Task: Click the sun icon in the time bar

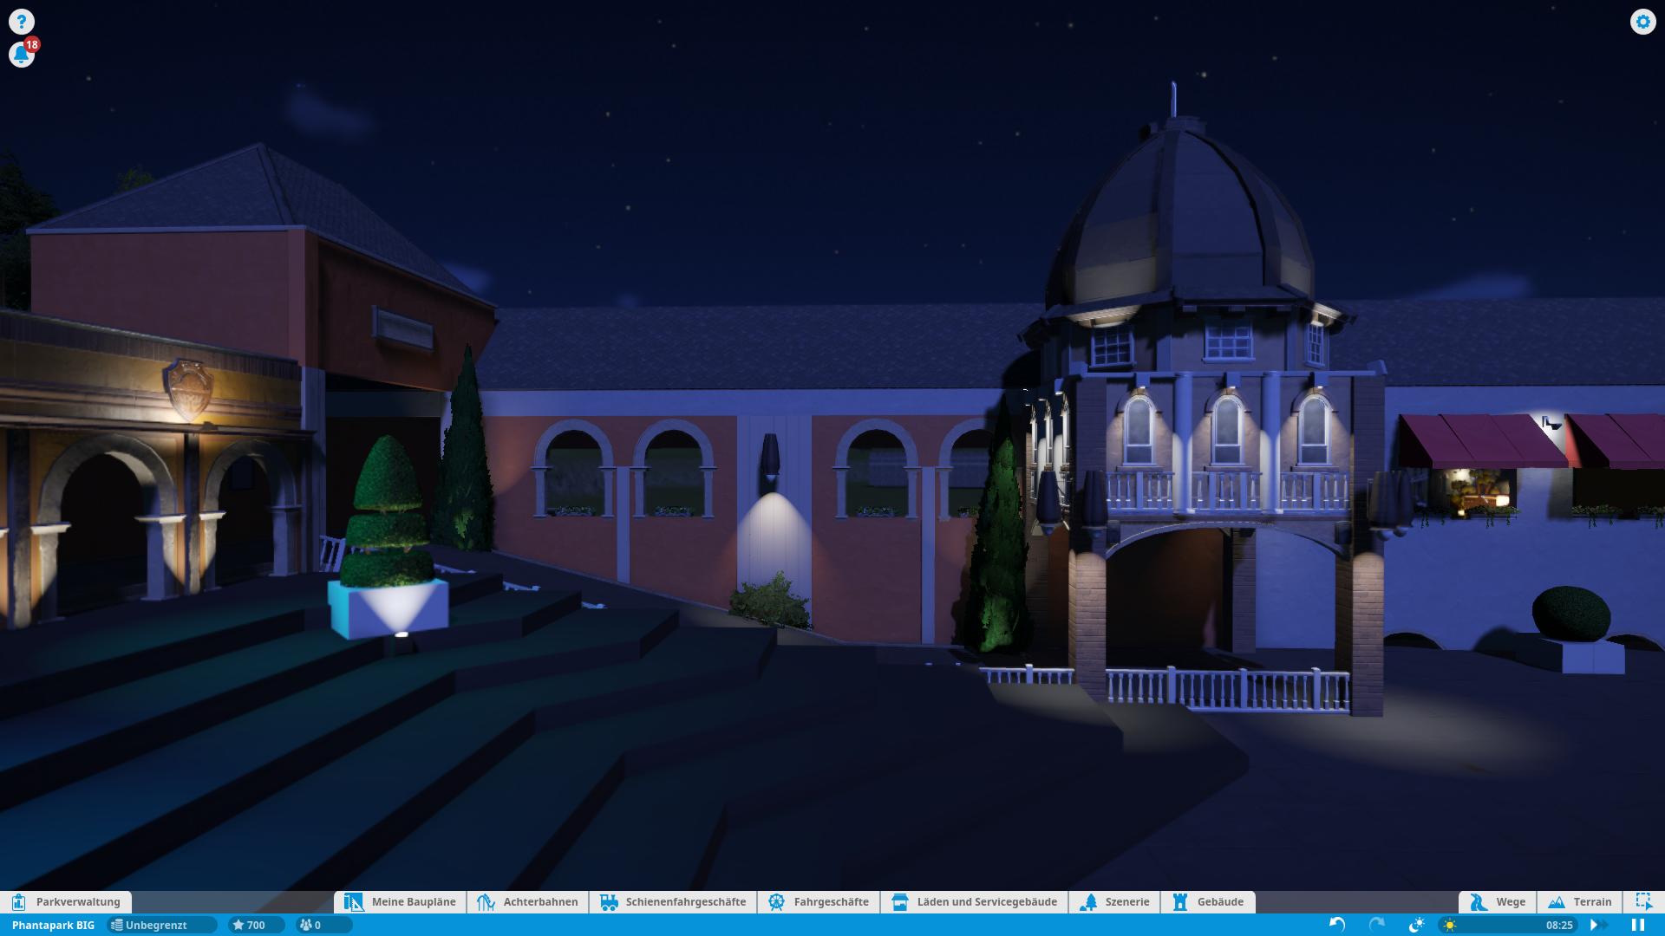Action: (x=1450, y=925)
